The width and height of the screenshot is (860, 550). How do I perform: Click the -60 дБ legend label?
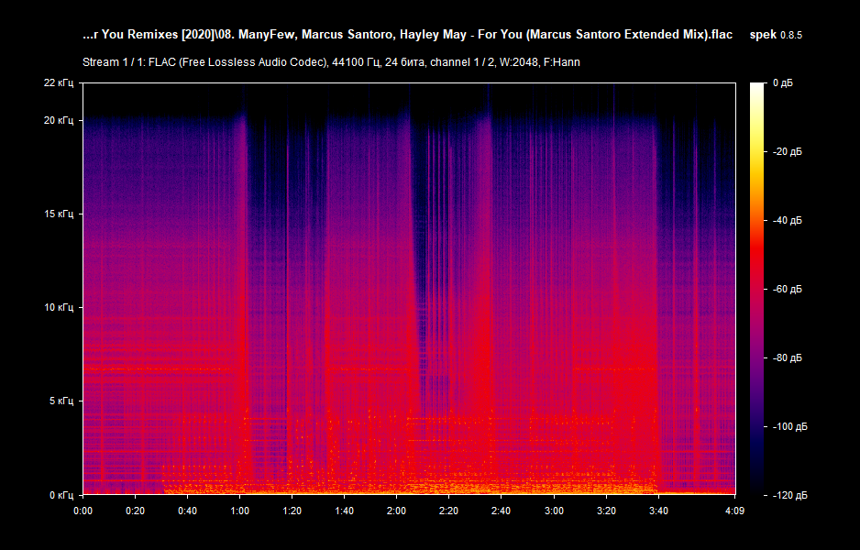tap(788, 288)
